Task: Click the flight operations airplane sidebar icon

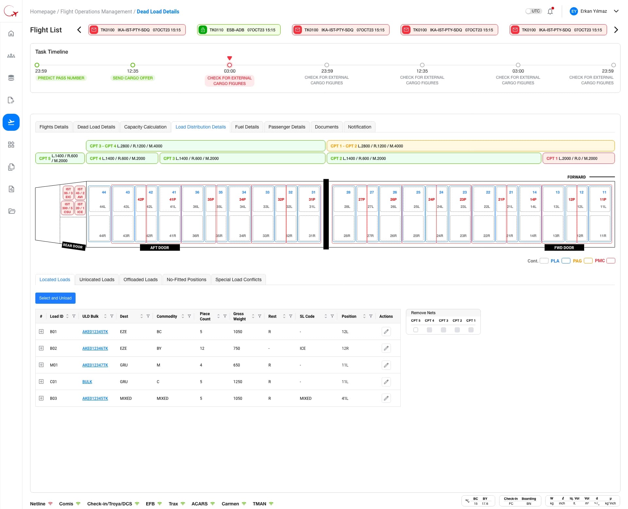Action: (11, 122)
